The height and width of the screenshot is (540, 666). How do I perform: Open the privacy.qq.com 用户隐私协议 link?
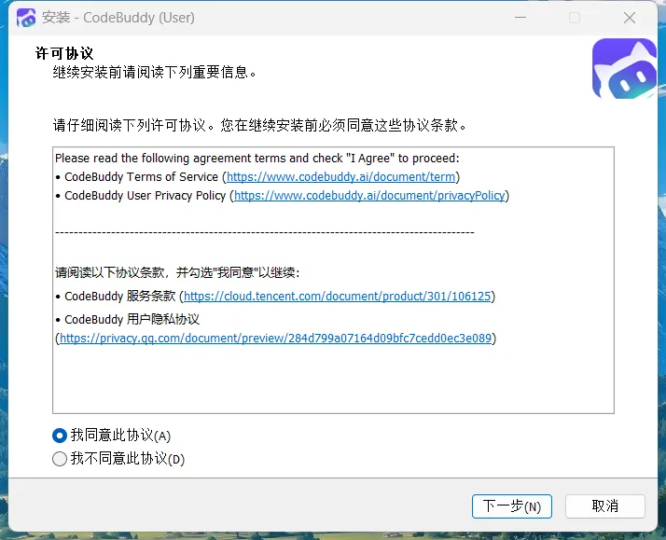point(275,339)
